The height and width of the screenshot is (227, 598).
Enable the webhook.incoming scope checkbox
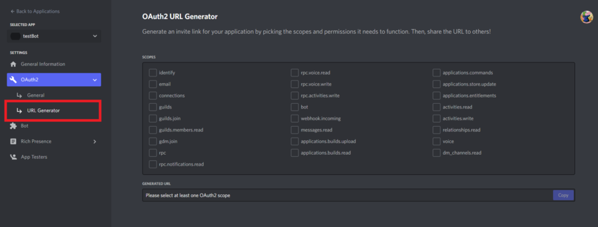pyautogui.click(x=294, y=119)
